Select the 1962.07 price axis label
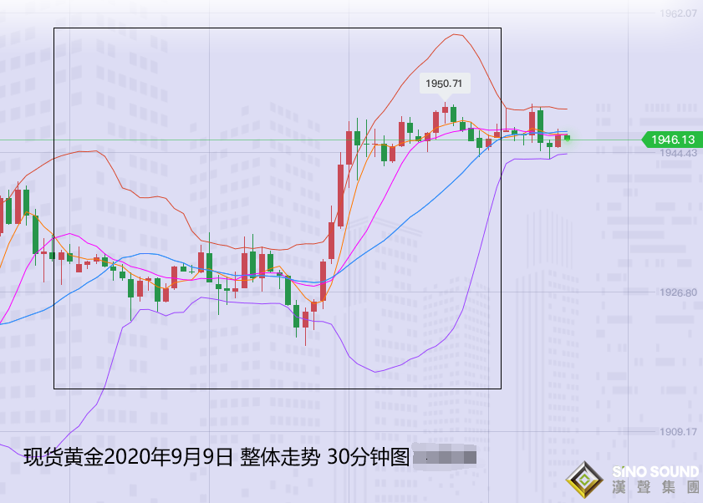This screenshot has width=703, height=503. (678, 14)
